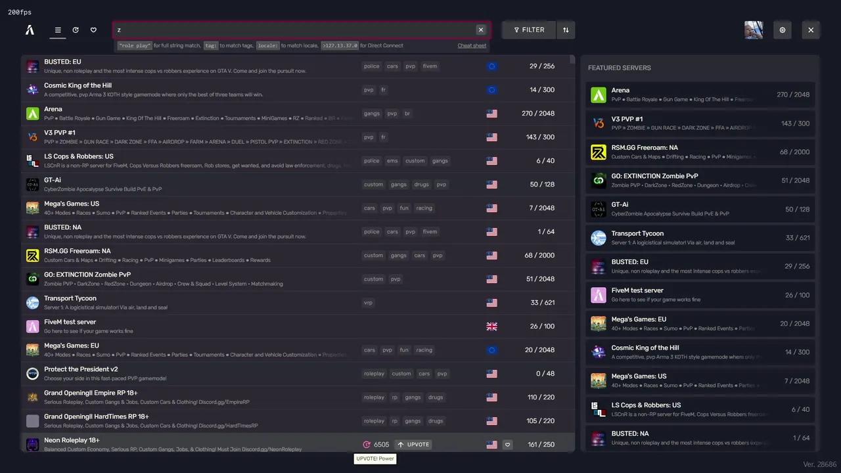
Task: Click the Neon Roleplay 18+ server icon
Action: [x=32, y=444]
